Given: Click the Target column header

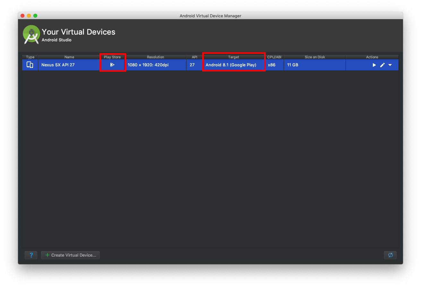Looking at the screenshot, I should [x=233, y=57].
